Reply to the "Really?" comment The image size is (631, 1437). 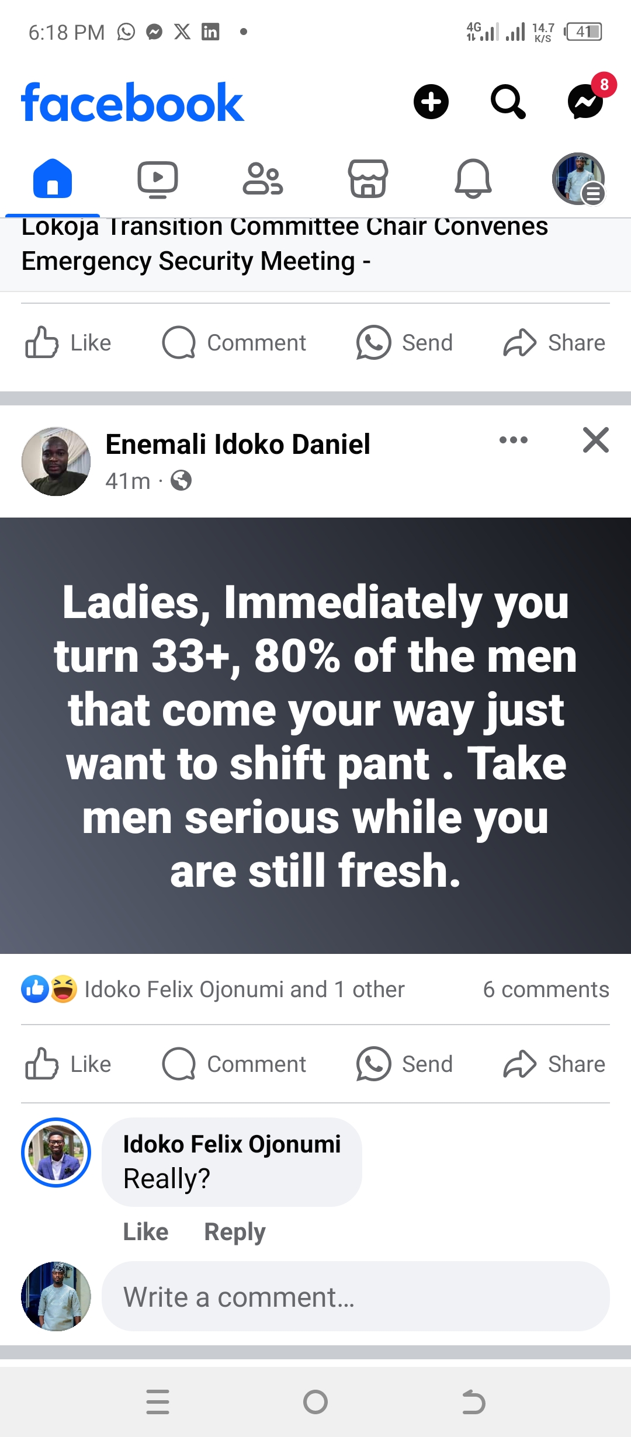pyautogui.click(x=235, y=1232)
